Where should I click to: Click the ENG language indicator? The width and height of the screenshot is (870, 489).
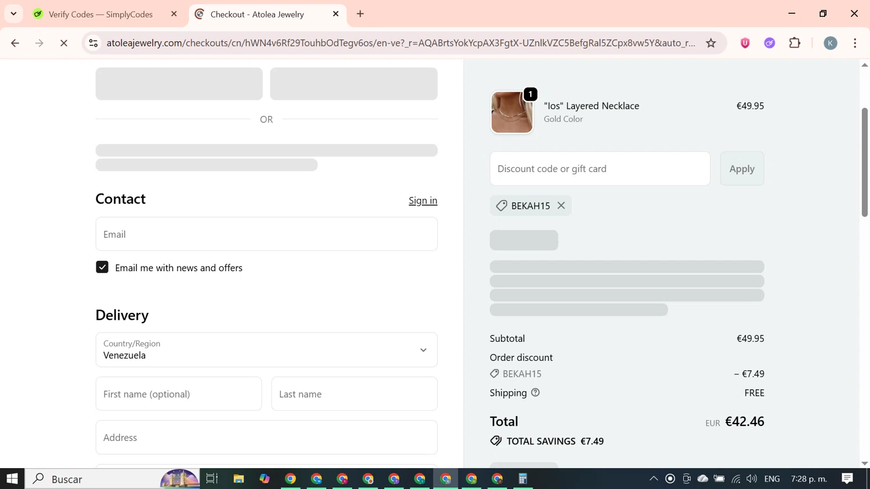pyautogui.click(x=772, y=479)
